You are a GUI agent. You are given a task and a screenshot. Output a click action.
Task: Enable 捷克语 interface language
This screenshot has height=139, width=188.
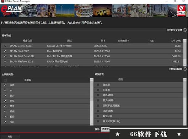pos(98,85)
